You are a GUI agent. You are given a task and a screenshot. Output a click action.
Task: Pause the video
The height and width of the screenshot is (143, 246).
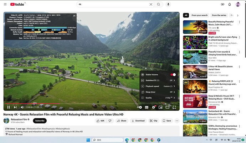[9, 107]
